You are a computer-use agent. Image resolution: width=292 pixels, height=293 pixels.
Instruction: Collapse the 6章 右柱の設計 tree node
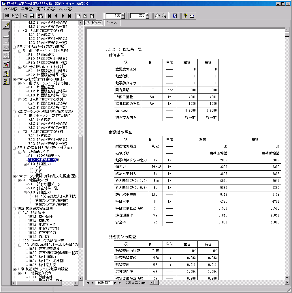[x=14, y=79]
